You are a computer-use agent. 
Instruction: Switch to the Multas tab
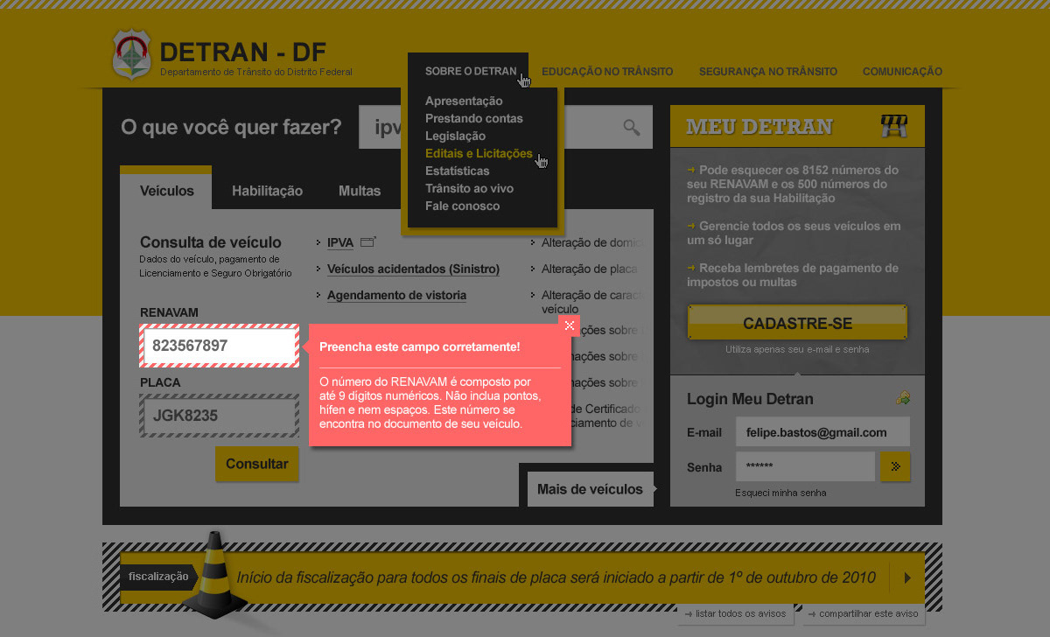(x=360, y=191)
